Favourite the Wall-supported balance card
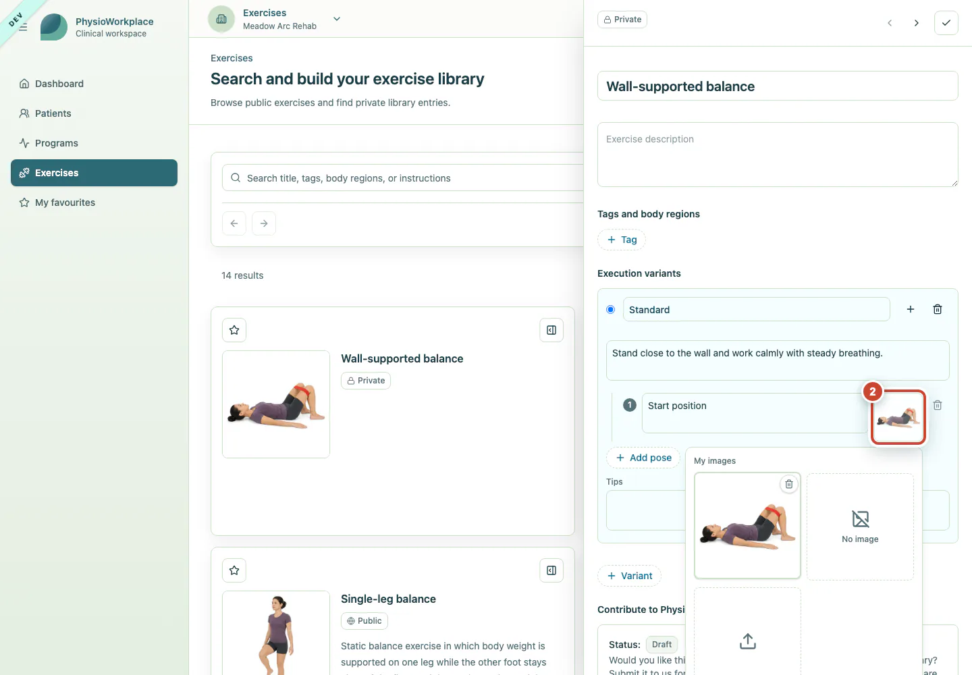The height and width of the screenshot is (675, 972). click(x=234, y=330)
